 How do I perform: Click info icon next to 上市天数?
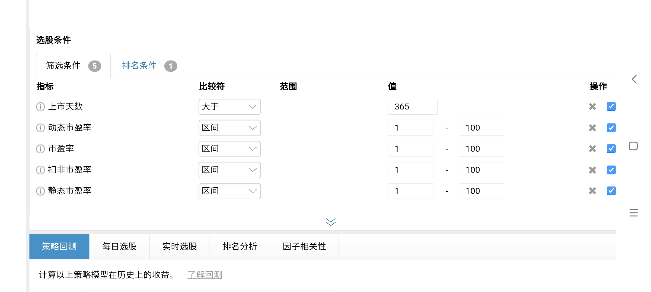(x=40, y=107)
